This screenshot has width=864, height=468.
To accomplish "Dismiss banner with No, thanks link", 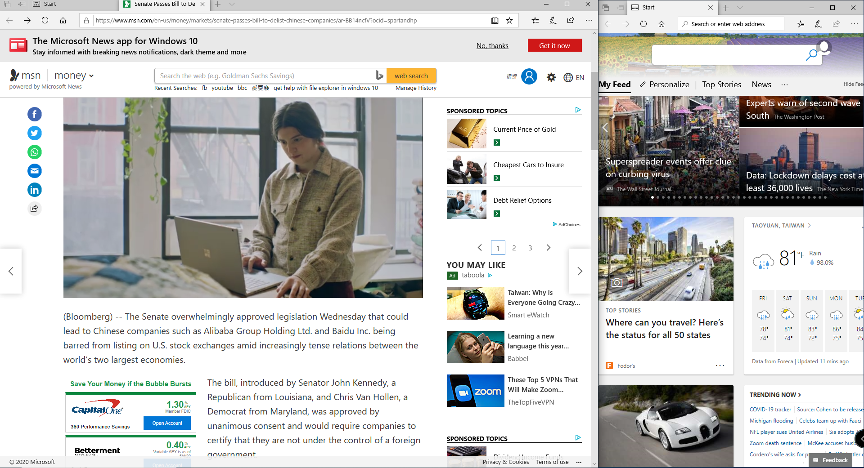I will pyautogui.click(x=492, y=46).
